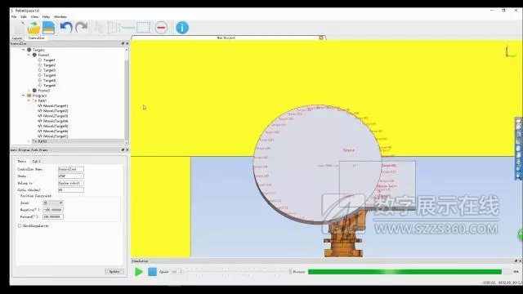This screenshot has width=523, height=294.
Task: Collapse the Program folder node
Action: point(24,96)
